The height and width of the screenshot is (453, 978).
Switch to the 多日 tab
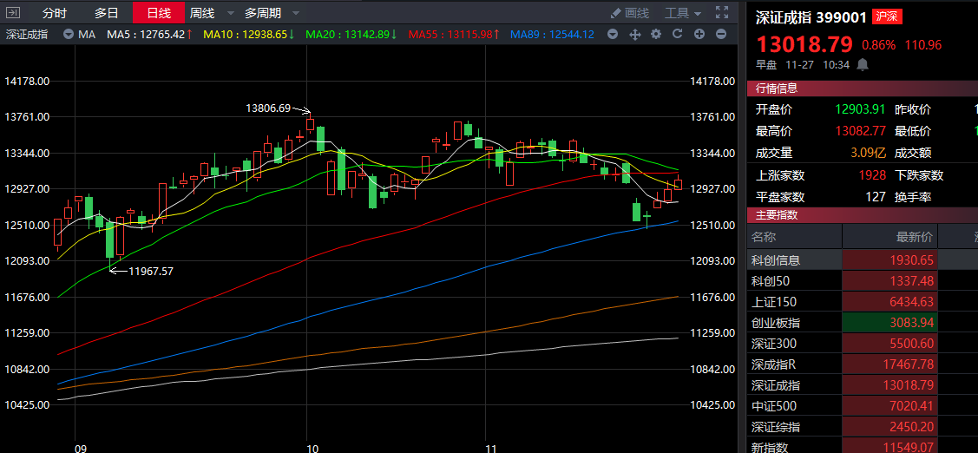point(107,13)
